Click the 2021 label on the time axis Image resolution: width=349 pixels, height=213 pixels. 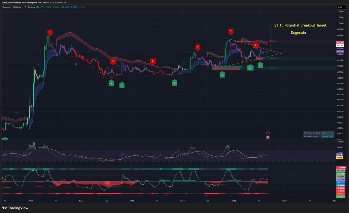tap(30, 201)
